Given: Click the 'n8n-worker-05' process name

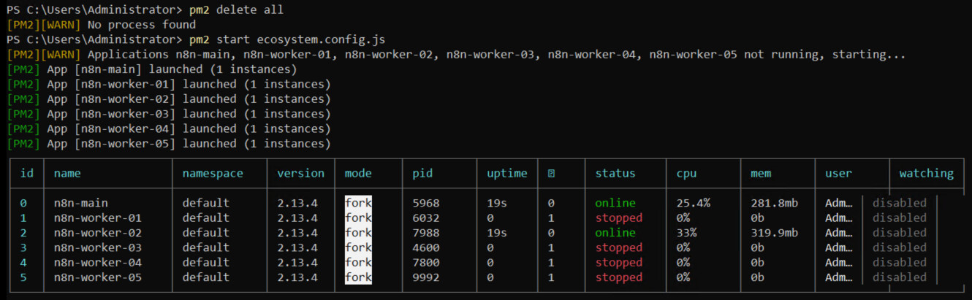Looking at the screenshot, I should pyautogui.click(x=98, y=277).
